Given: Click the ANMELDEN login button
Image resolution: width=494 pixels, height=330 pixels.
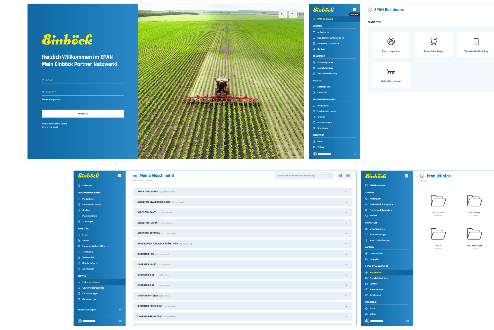Looking at the screenshot, I should point(83,114).
